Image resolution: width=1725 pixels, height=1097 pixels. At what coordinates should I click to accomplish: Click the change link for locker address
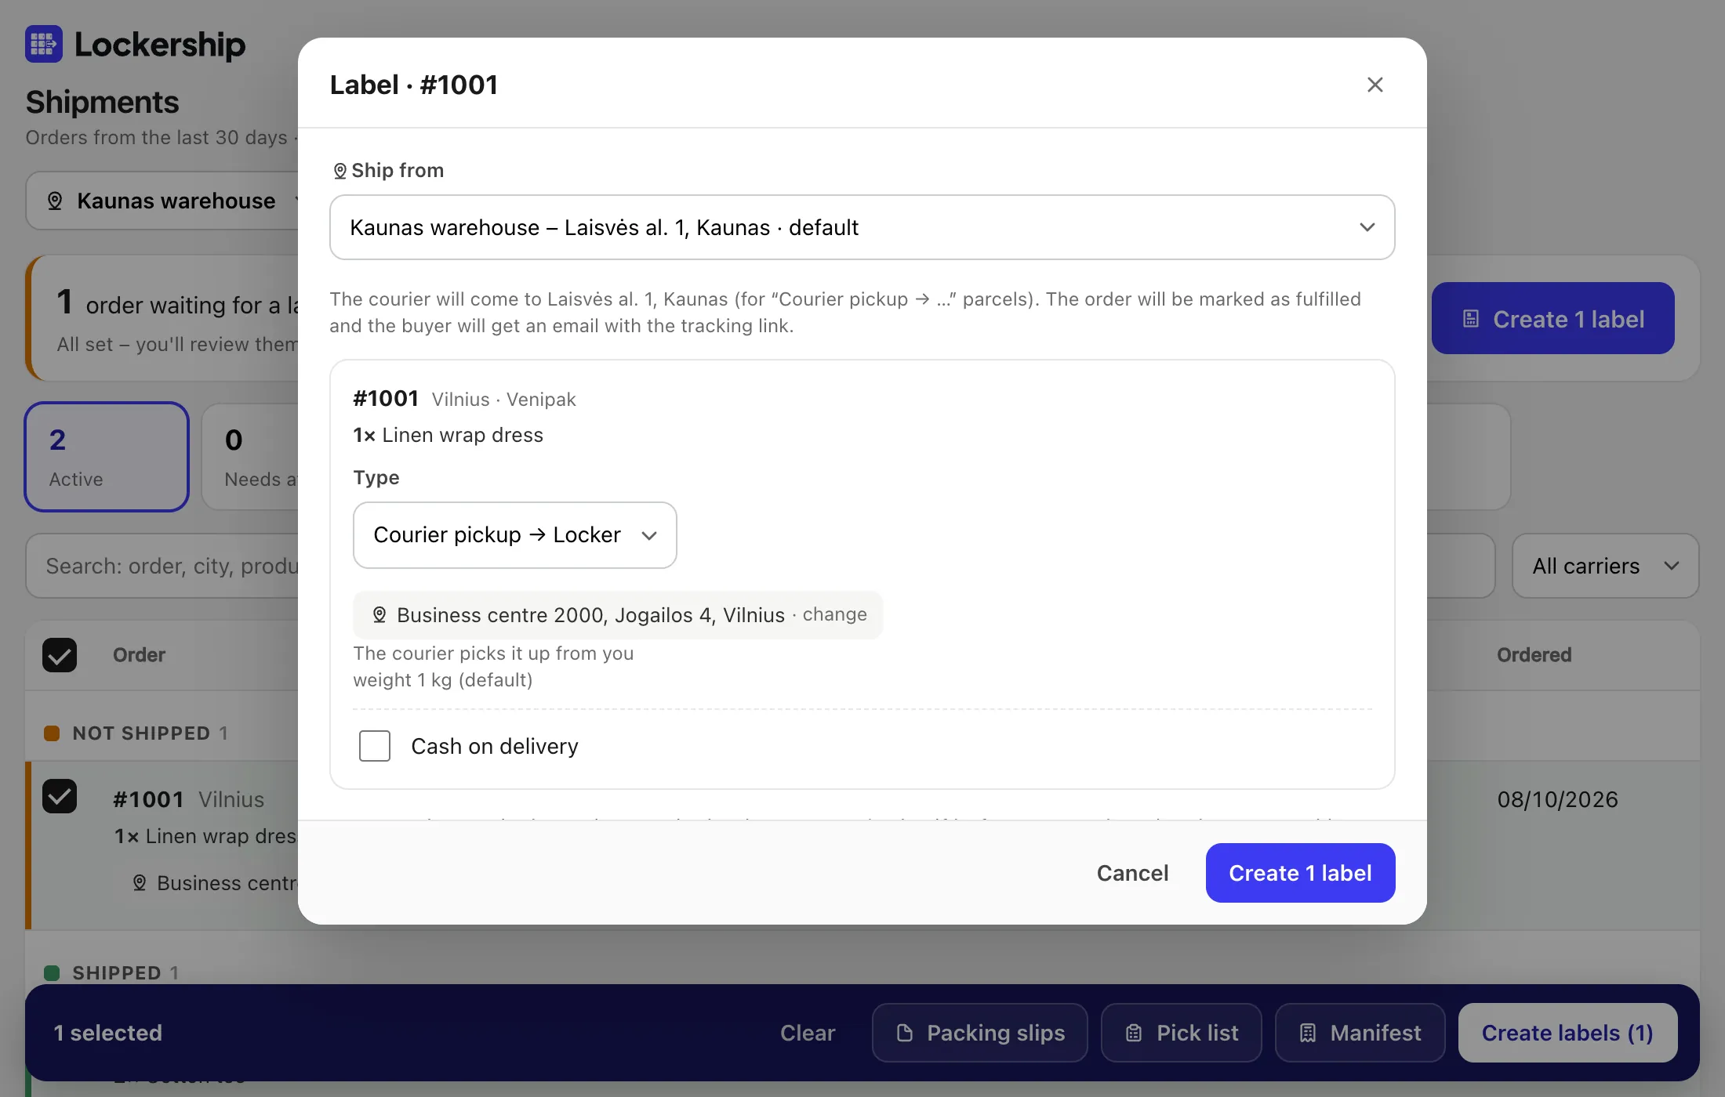[x=834, y=614]
